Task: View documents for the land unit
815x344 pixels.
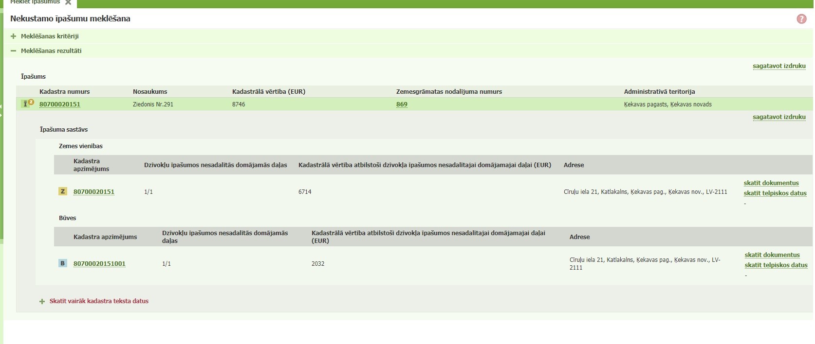Action: click(771, 183)
